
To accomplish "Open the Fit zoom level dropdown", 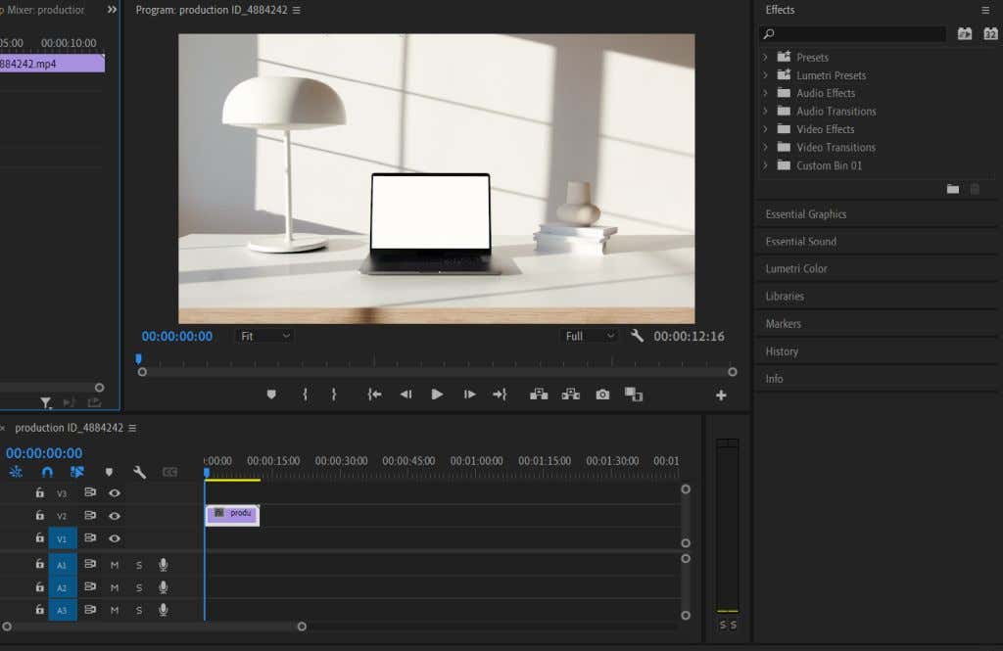I will 264,336.
